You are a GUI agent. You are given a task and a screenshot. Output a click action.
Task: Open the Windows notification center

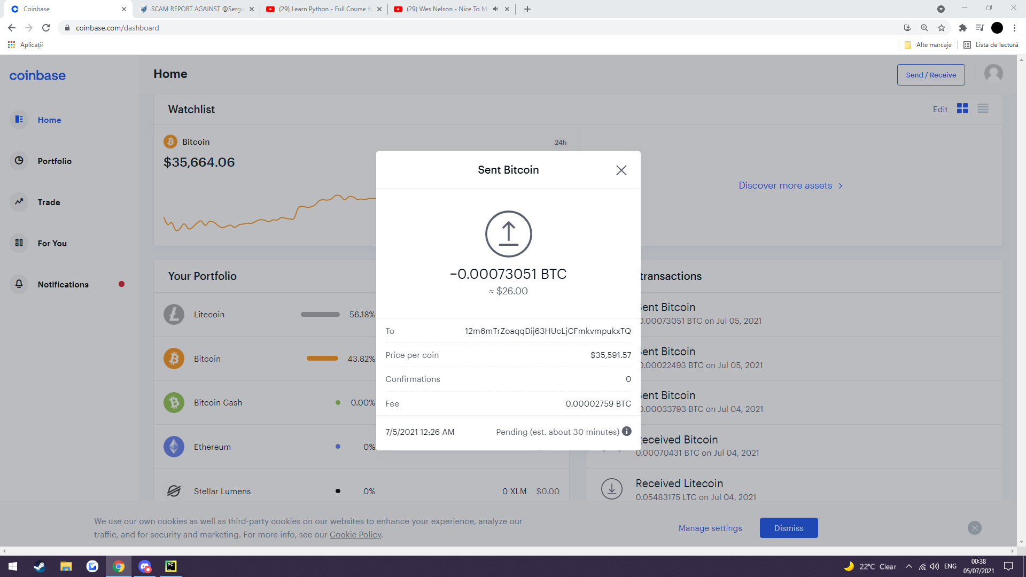point(1008,566)
